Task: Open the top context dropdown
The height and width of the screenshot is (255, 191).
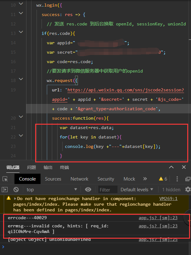Action: (52, 189)
